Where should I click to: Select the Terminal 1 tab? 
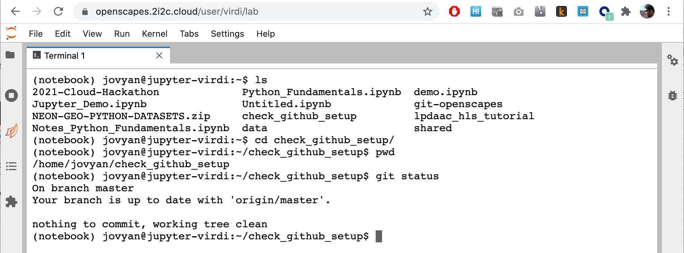click(65, 55)
